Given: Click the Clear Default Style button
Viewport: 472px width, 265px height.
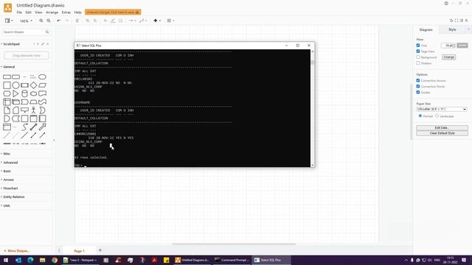Looking at the screenshot, I should (x=442, y=133).
